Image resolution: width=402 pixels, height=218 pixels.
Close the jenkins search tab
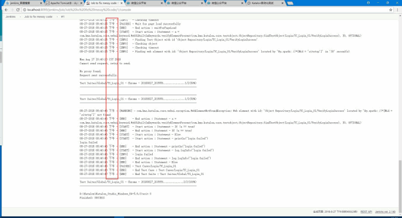41,3
